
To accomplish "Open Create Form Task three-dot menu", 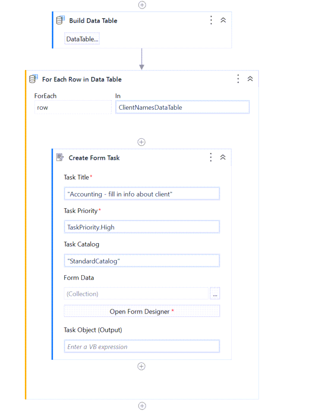I will (211, 158).
